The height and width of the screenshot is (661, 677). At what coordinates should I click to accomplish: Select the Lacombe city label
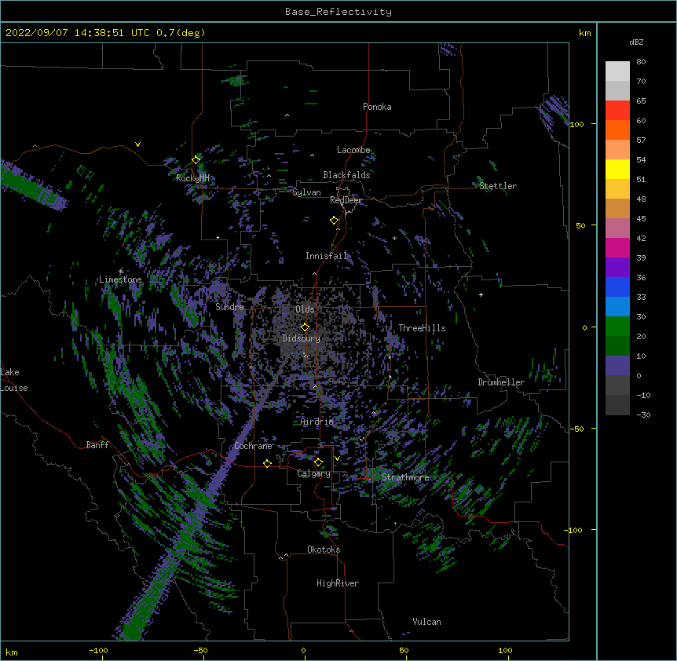click(x=353, y=150)
